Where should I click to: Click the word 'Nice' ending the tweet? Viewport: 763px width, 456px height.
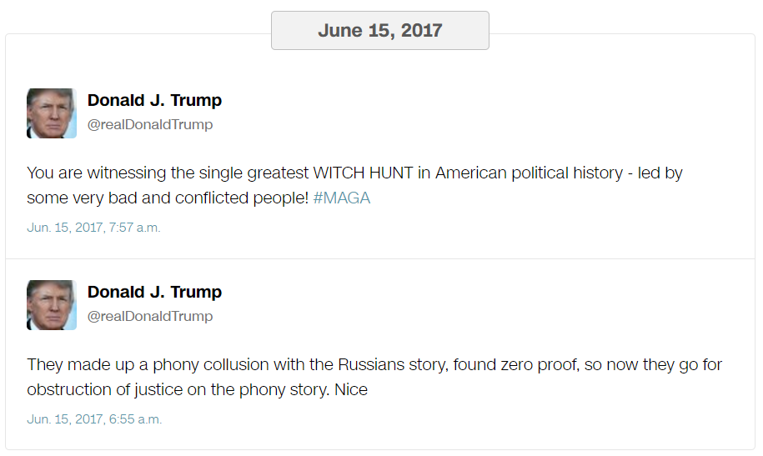point(351,390)
